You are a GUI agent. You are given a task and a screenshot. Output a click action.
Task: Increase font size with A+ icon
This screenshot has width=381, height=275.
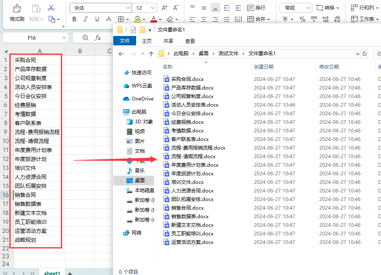coord(164,8)
